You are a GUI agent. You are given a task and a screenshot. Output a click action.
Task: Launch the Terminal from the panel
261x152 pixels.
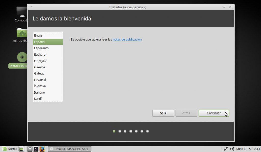click(36, 149)
